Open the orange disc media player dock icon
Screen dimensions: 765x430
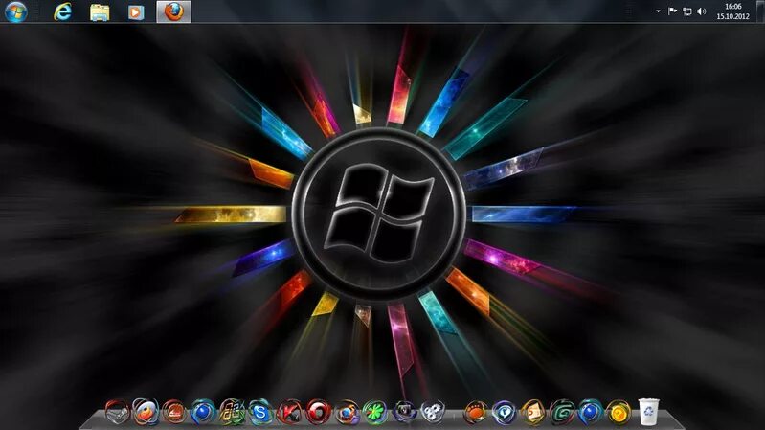(146, 413)
